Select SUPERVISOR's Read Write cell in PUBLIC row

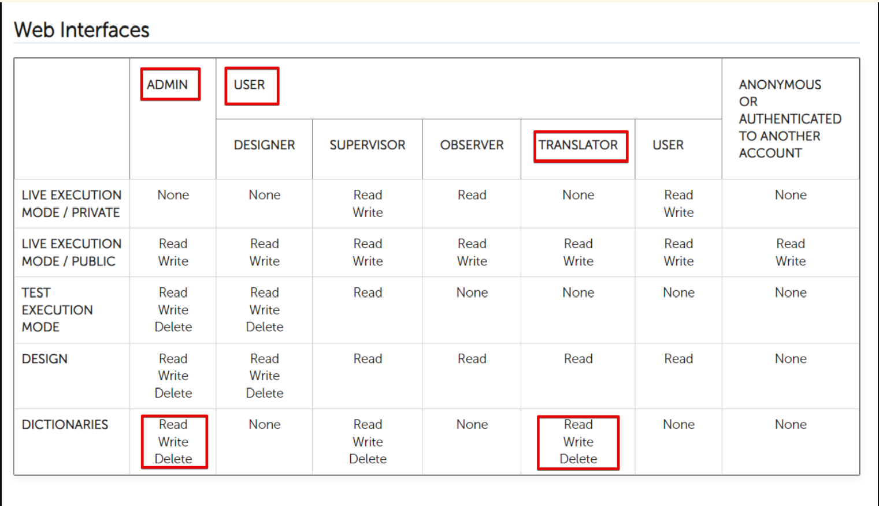click(x=368, y=252)
